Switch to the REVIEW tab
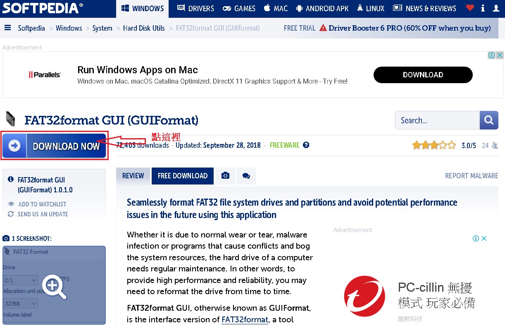Image resolution: width=505 pixels, height=326 pixels. (133, 176)
